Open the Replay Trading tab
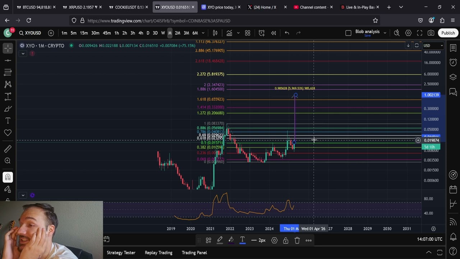460x259 pixels. click(x=158, y=253)
